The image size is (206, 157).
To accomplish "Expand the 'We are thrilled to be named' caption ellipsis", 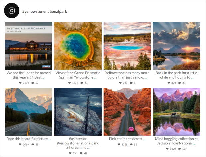I will pyautogui.click(x=43, y=78).
